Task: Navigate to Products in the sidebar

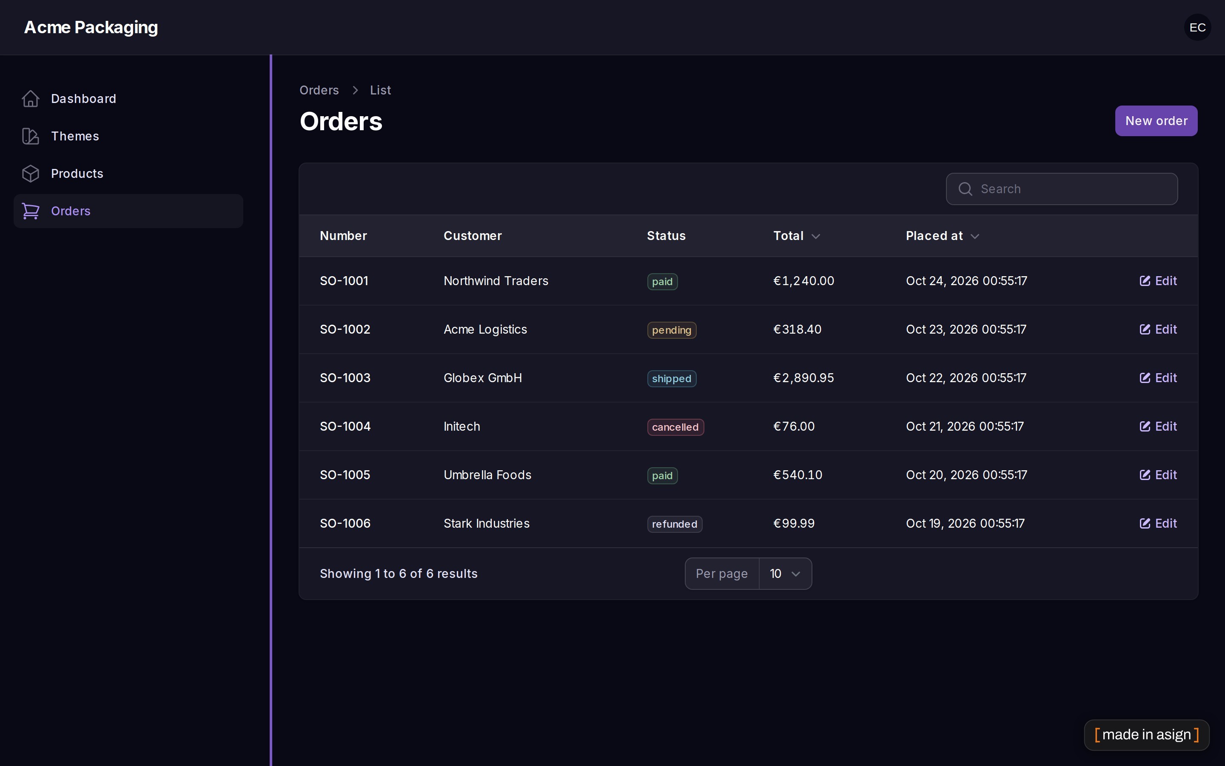Action: pyautogui.click(x=128, y=174)
